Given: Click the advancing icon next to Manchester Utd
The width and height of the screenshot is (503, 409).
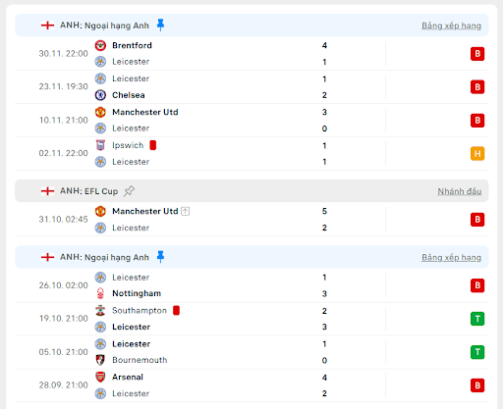Looking at the screenshot, I should point(186,211).
